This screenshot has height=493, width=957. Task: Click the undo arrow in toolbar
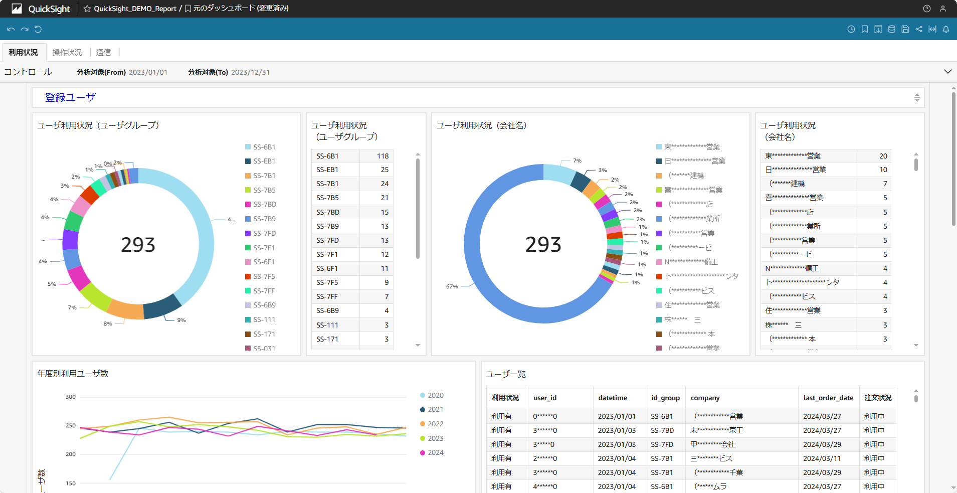pyautogui.click(x=11, y=29)
